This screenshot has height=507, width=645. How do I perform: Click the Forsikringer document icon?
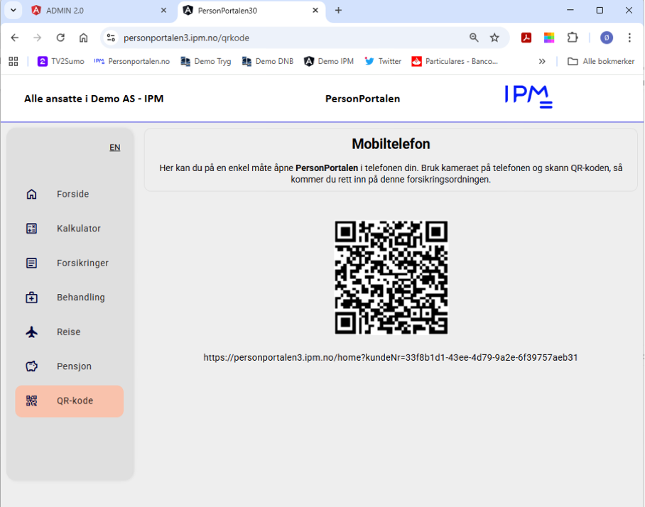tap(31, 263)
